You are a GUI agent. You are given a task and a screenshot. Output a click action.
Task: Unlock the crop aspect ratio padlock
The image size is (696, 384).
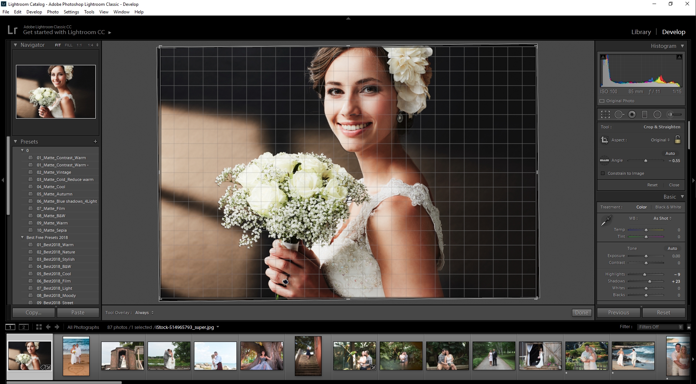click(678, 140)
